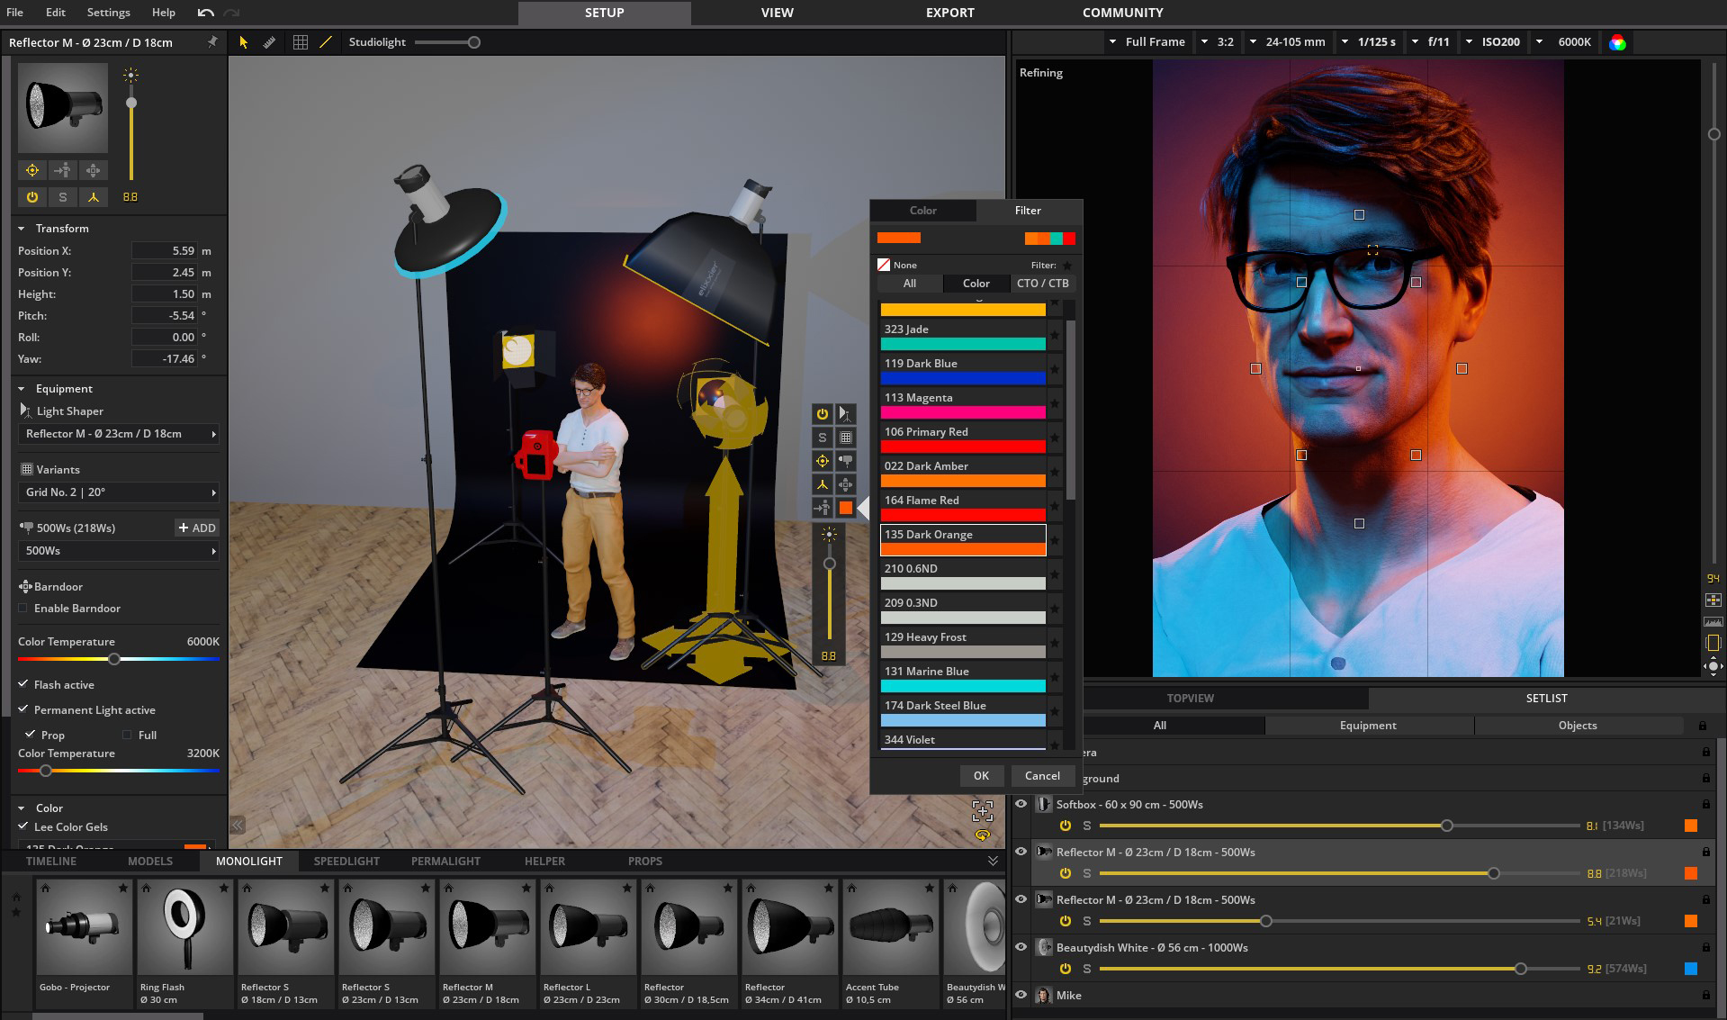Click the frame-focus icon in the viewport corner
The image size is (1727, 1020).
point(983,810)
